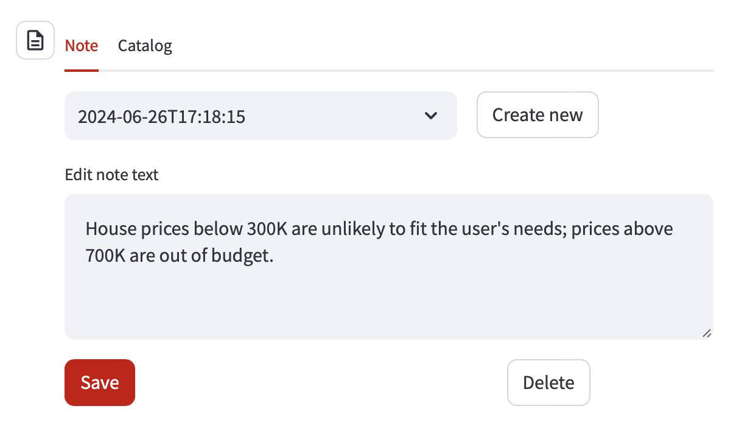Save the note with the red button
The image size is (739, 431).
pos(100,382)
